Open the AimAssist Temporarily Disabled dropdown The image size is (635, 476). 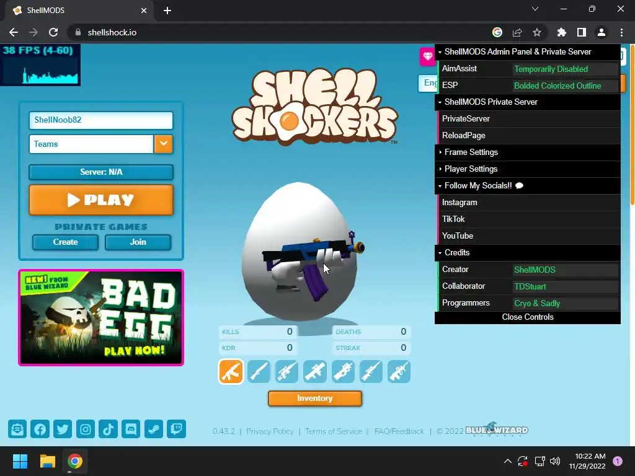coord(566,69)
